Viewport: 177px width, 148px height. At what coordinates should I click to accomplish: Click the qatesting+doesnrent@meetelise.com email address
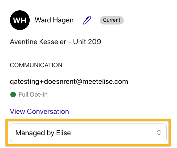click(69, 82)
